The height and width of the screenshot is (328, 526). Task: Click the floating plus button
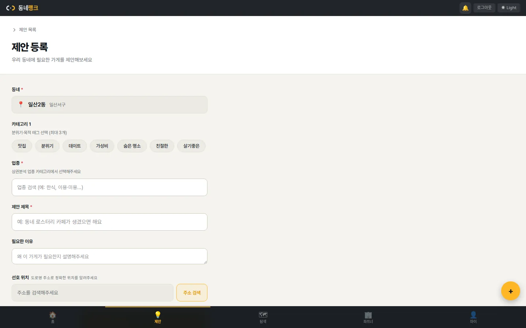[x=511, y=291]
